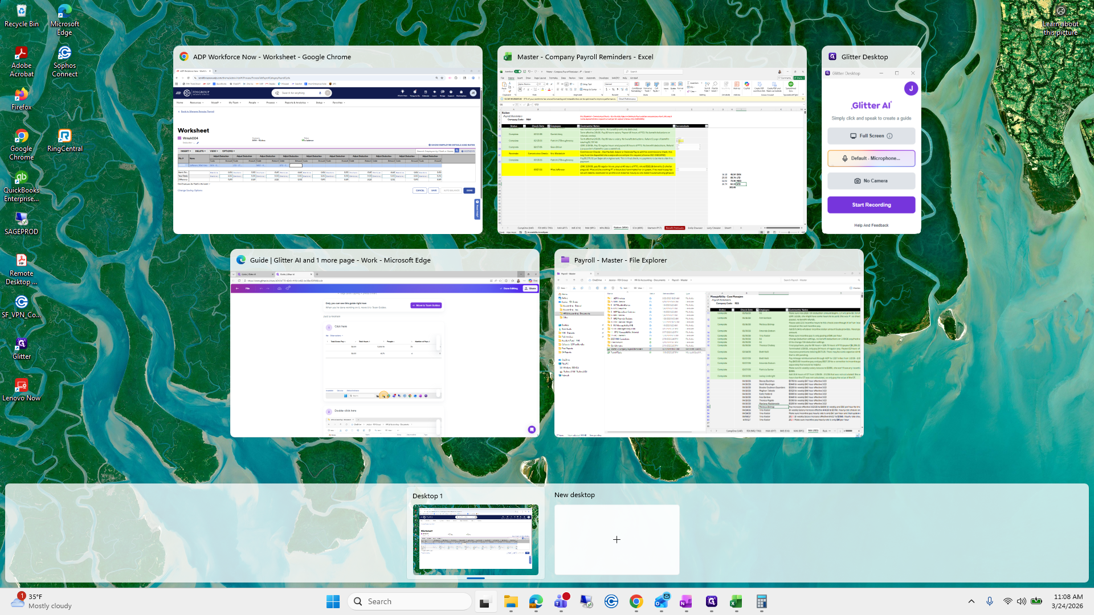Open OneNote from the taskbar
Image resolution: width=1094 pixels, height=615 pixels.
tap(686, 601)
